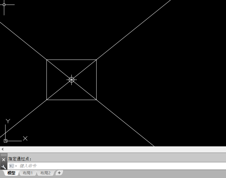
Task: Switch to the 布局1 tab
Action: (28, 173)
